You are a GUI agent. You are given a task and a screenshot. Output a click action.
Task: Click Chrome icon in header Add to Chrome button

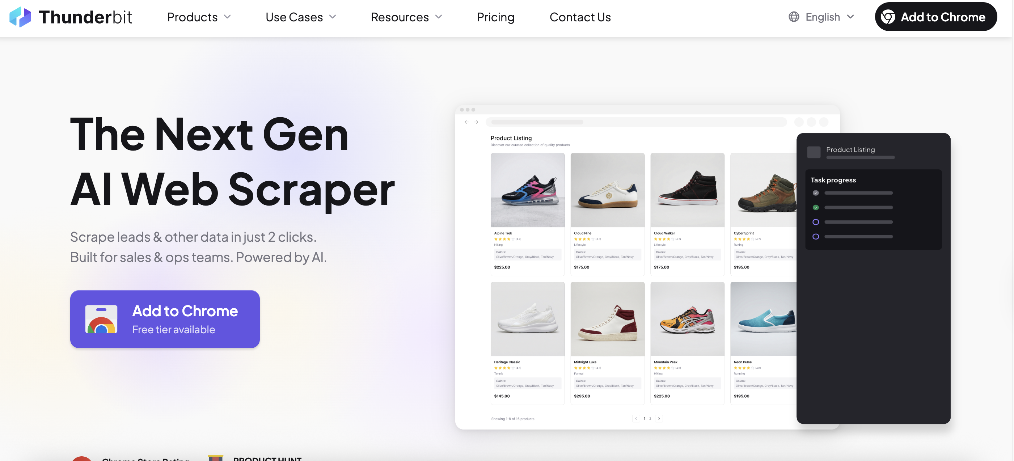[x=888, y=17]
